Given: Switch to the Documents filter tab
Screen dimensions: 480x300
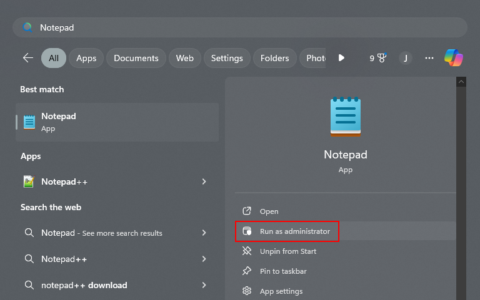Looking at the screenshot, I should coord(136,58).
